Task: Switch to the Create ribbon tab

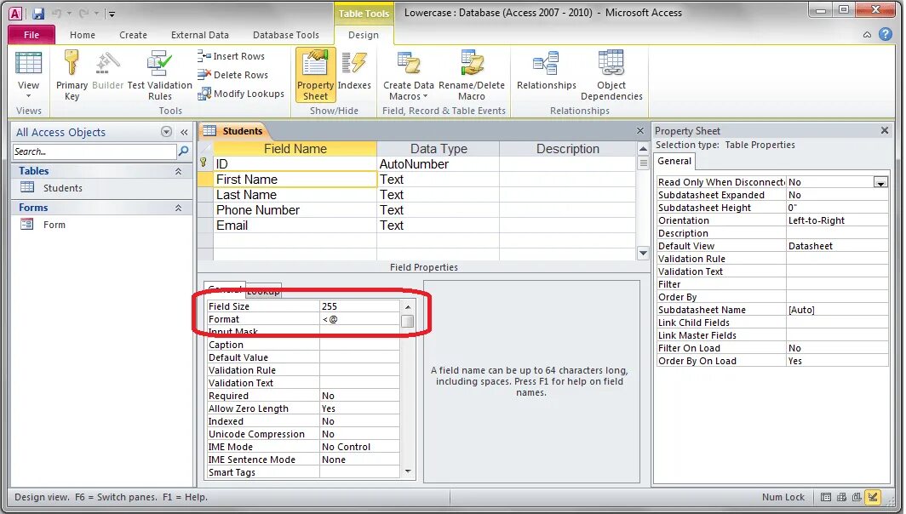Action: click(x=133, y=35)
